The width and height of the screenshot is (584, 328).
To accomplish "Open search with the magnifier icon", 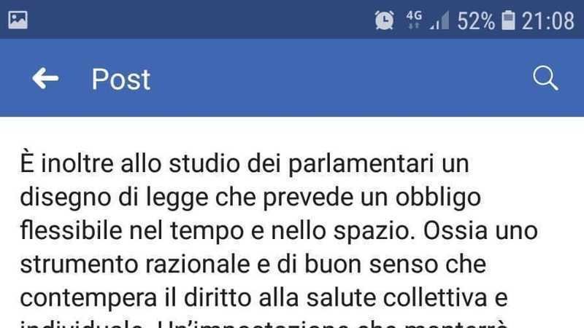I will (545, 78).
